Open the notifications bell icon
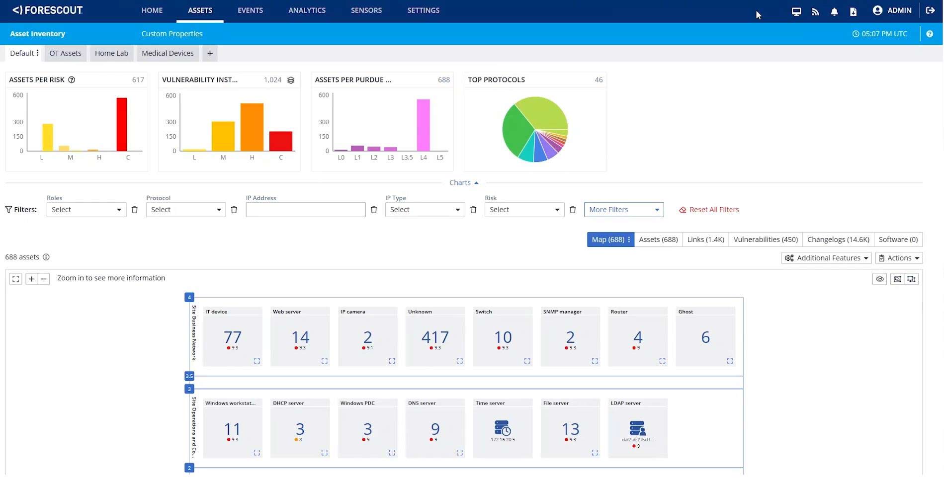Screen dimensions: 944x486 (x=834, y=11)
